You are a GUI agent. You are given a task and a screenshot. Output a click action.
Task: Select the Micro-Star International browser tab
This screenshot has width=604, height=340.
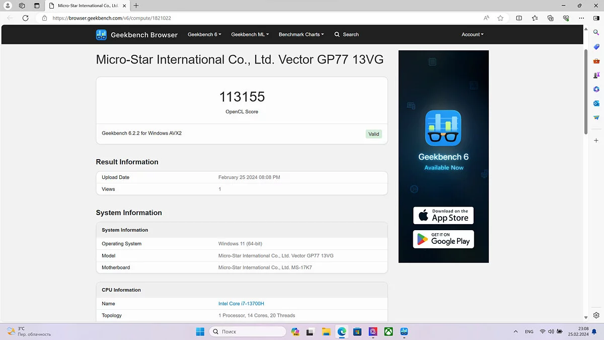[87, 6]
